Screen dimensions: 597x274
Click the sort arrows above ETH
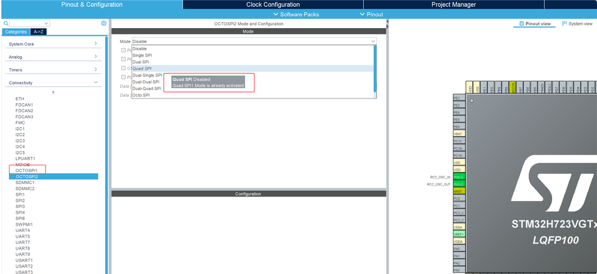tap(53, 93)
